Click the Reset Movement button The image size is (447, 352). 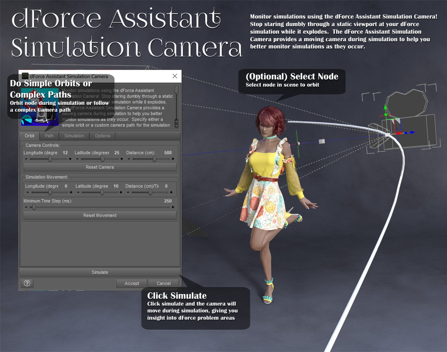coord(100,216)
